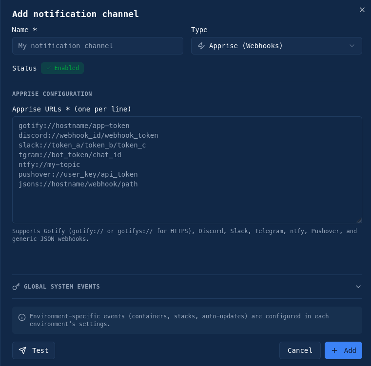Image resolution: width=371 pixels, height=366 pixels.
Task: Click the 'APPRISE CONFIGURATION' heading
Action: [52, 94]
